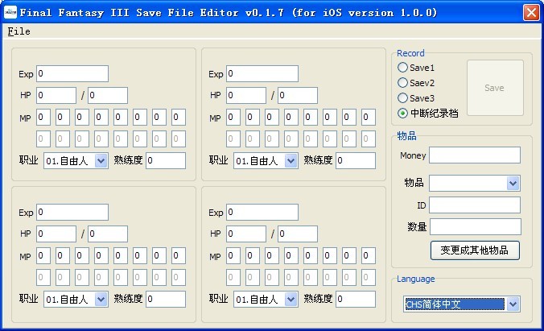Image resolution: width=544 pixels, height=331 pixels.
Task: Select the Saev2 record radio button
Action: pos(403,83)
